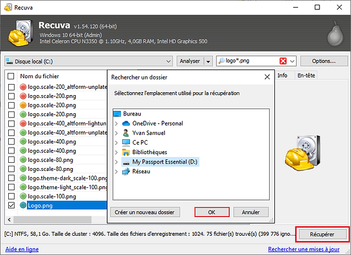Open the filter field dropdown arrow

(x=292, y=61)
